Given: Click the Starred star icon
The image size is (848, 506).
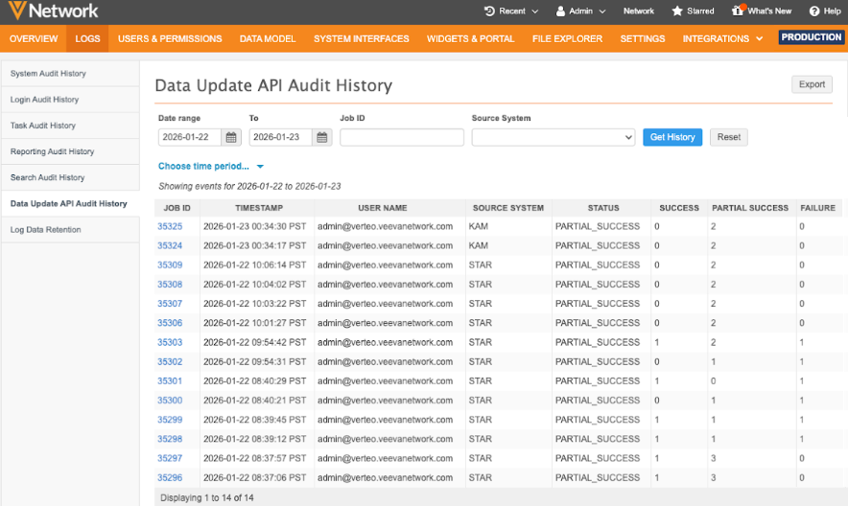Looking at the screenshot, I should [x=677, y=11].
